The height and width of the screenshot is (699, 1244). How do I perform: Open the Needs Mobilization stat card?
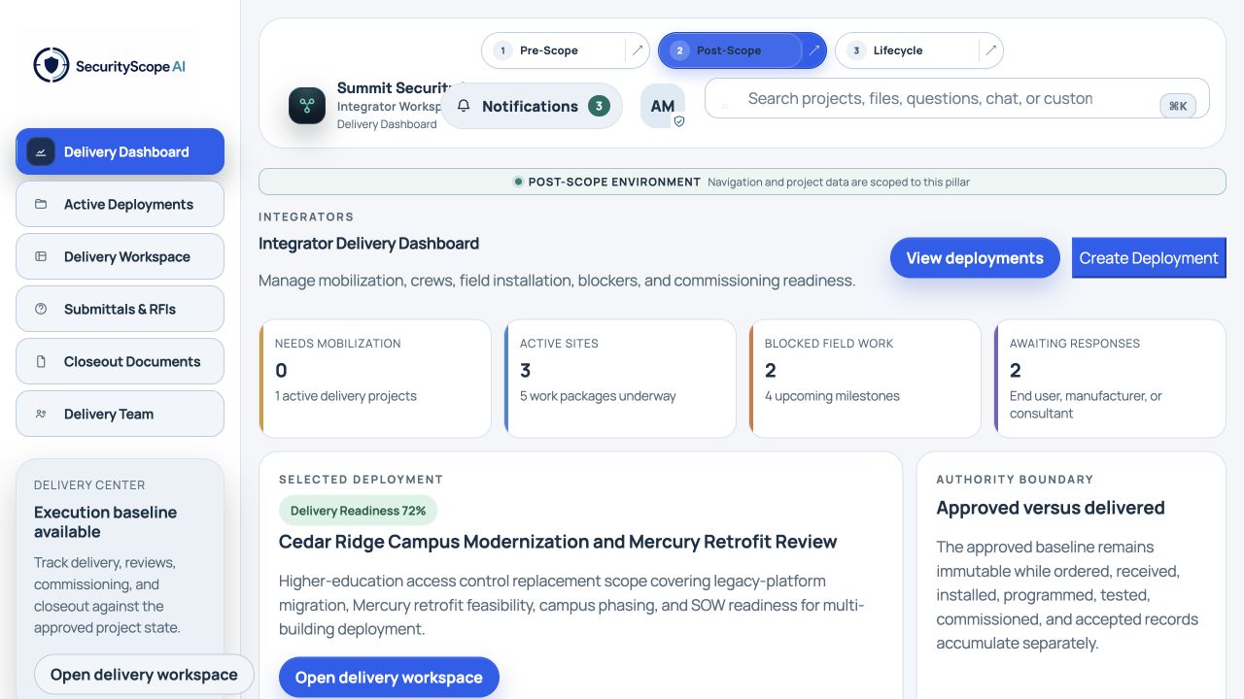375,379
